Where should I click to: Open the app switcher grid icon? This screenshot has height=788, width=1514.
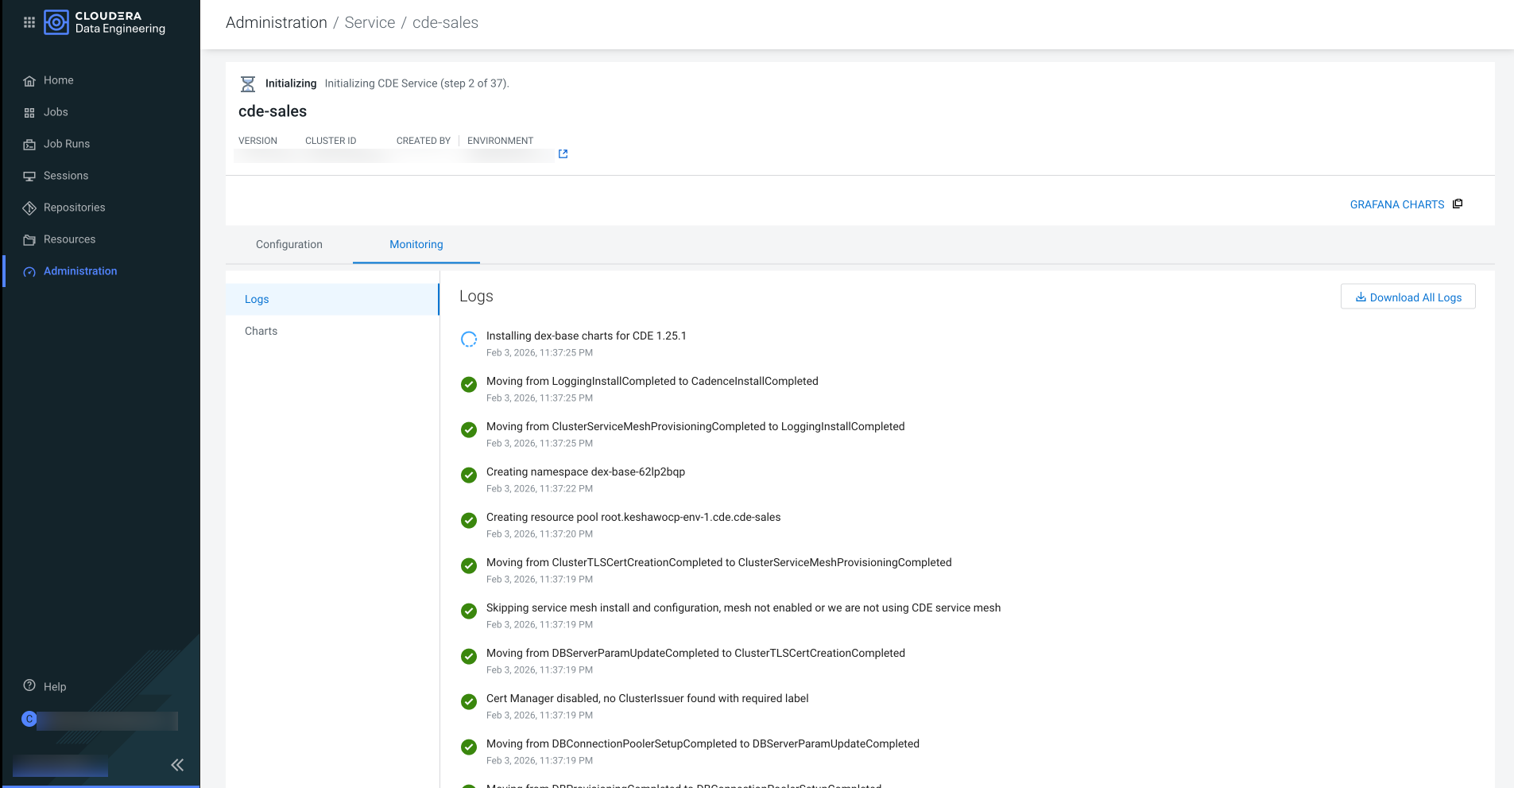tap(29, 22)
